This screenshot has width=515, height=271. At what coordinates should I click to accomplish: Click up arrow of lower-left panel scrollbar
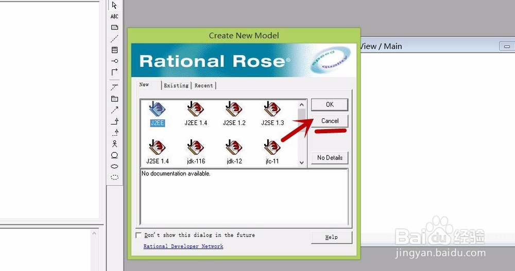tap(94, 233)
